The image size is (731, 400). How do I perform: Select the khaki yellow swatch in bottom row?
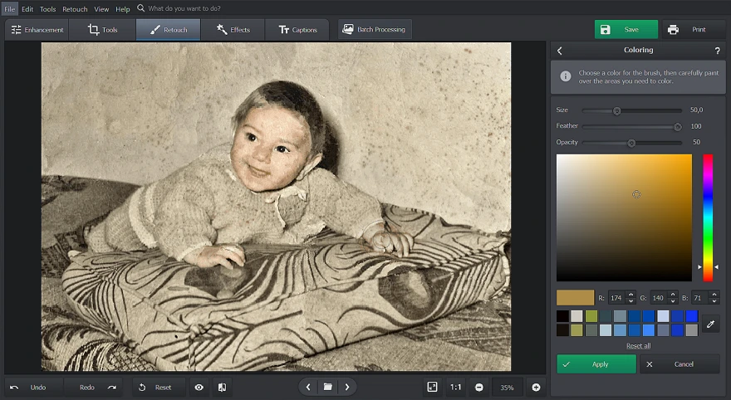pyautogui.click(x=576, y=330)
